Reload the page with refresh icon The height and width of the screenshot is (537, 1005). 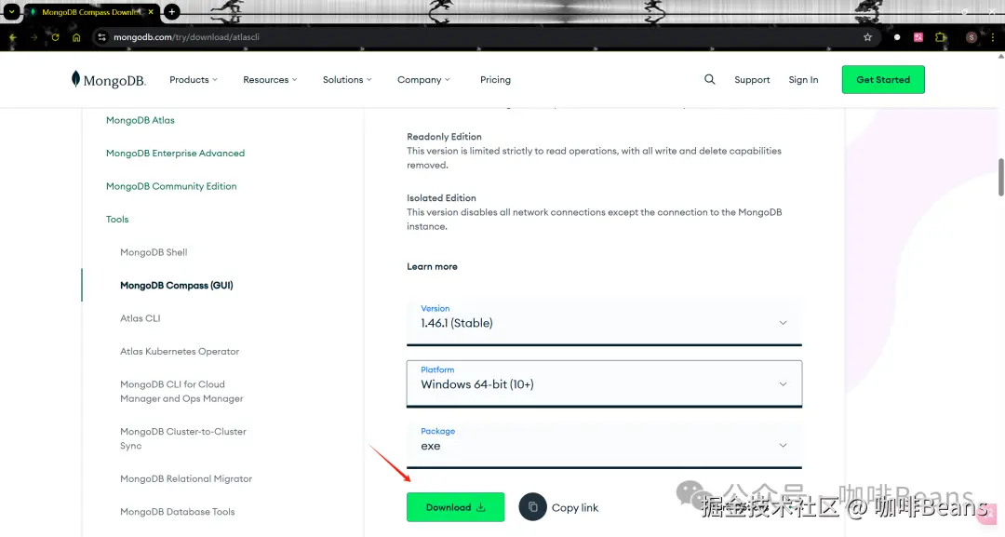[55, 37]
